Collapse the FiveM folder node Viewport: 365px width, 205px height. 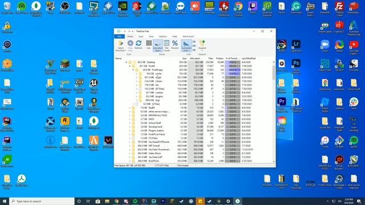point(130,66)
